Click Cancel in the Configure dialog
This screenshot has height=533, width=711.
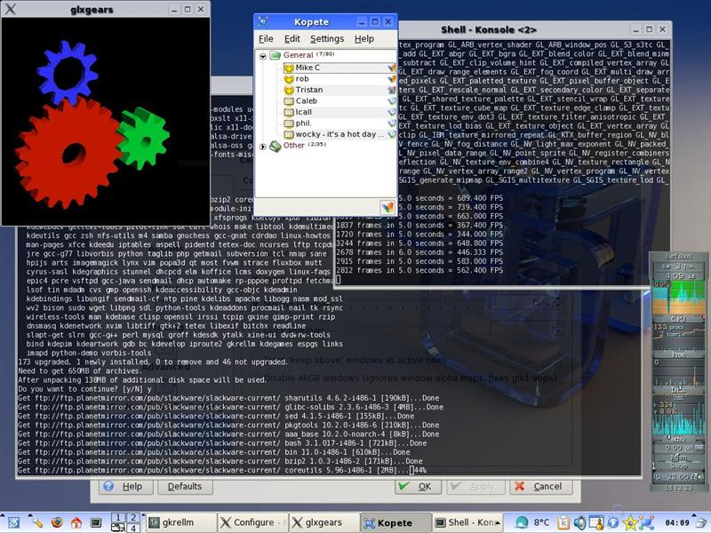pos(541,486)
